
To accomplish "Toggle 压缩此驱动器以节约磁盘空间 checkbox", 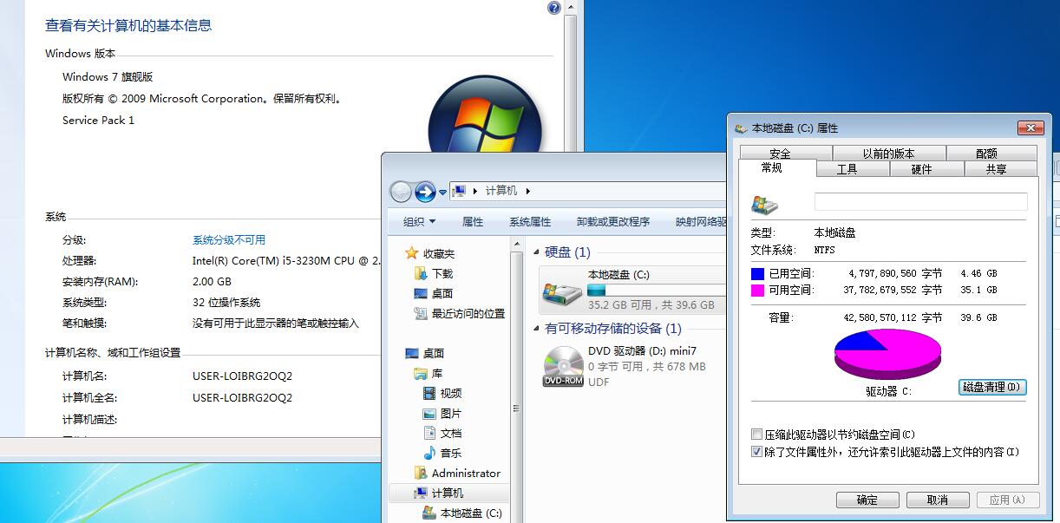I will [x=756, y=434].
